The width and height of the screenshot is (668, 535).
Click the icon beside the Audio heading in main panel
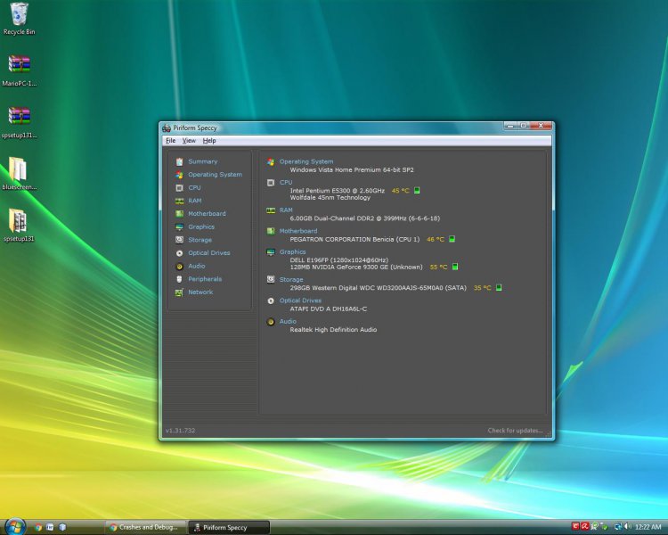pyautogui.click(x=271, y=322)
